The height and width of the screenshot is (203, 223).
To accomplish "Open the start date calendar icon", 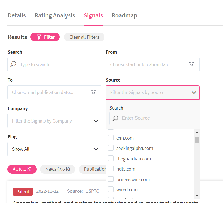I will click(191, 64).
